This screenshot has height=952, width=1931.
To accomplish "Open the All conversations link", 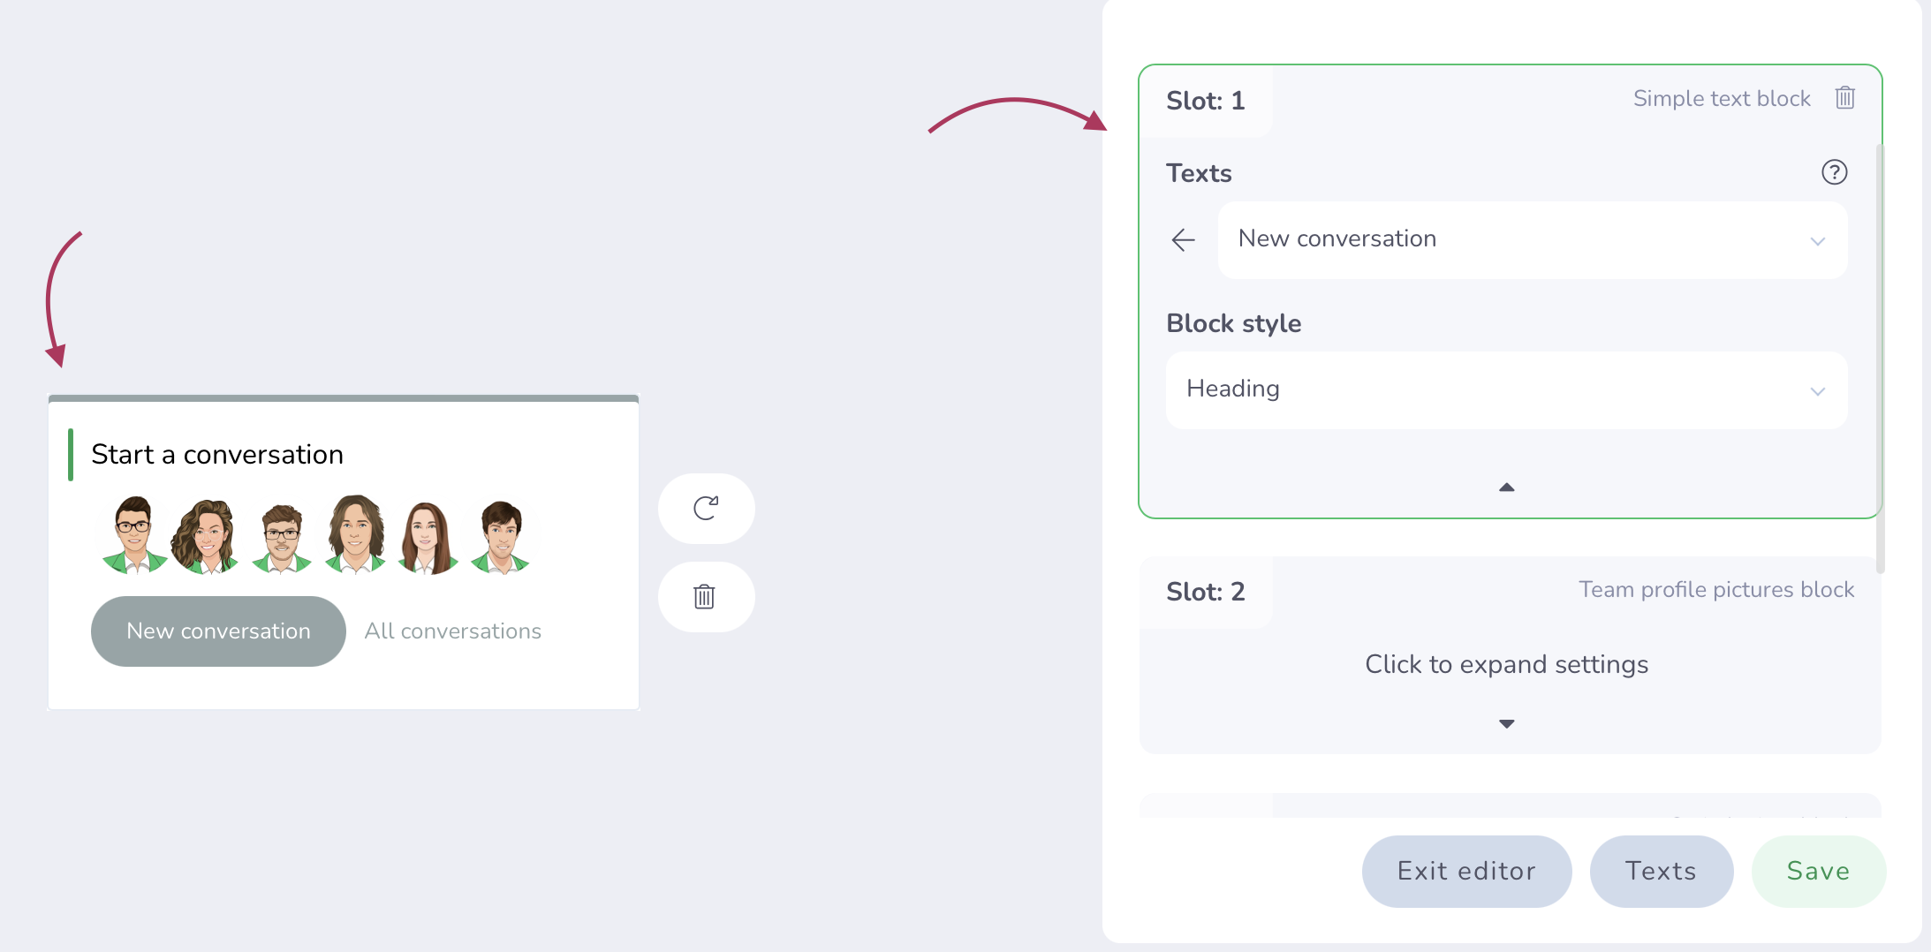I will pos(452,631).
